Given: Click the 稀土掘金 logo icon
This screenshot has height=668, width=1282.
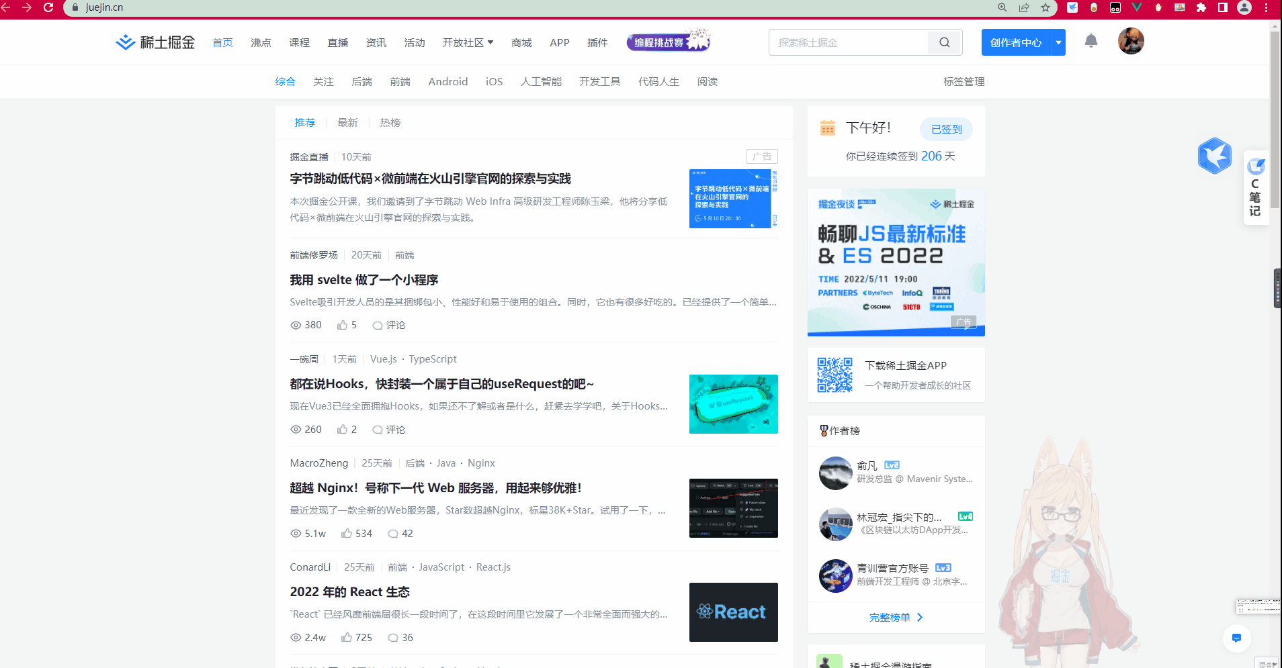Looking at the screenshot, I should coord(124,42).
